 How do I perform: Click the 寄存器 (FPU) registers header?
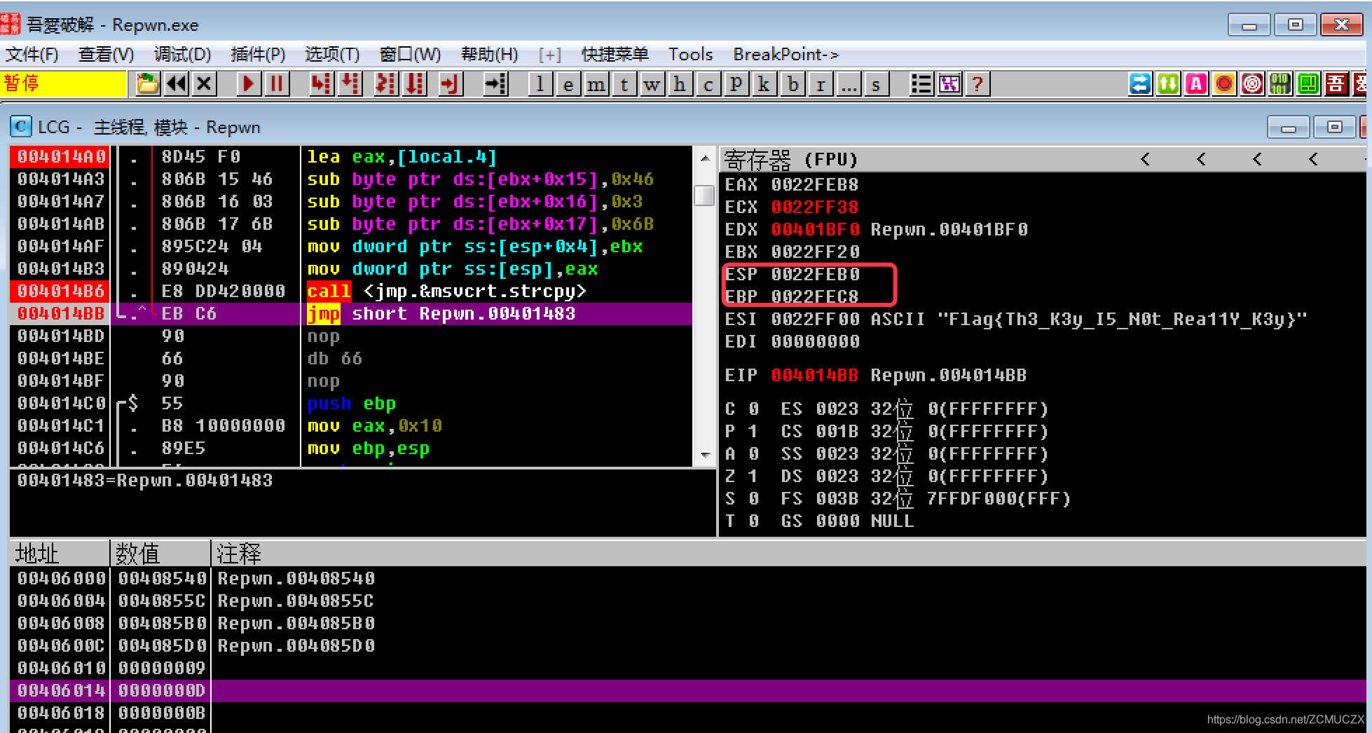click(x=791, y=160)
